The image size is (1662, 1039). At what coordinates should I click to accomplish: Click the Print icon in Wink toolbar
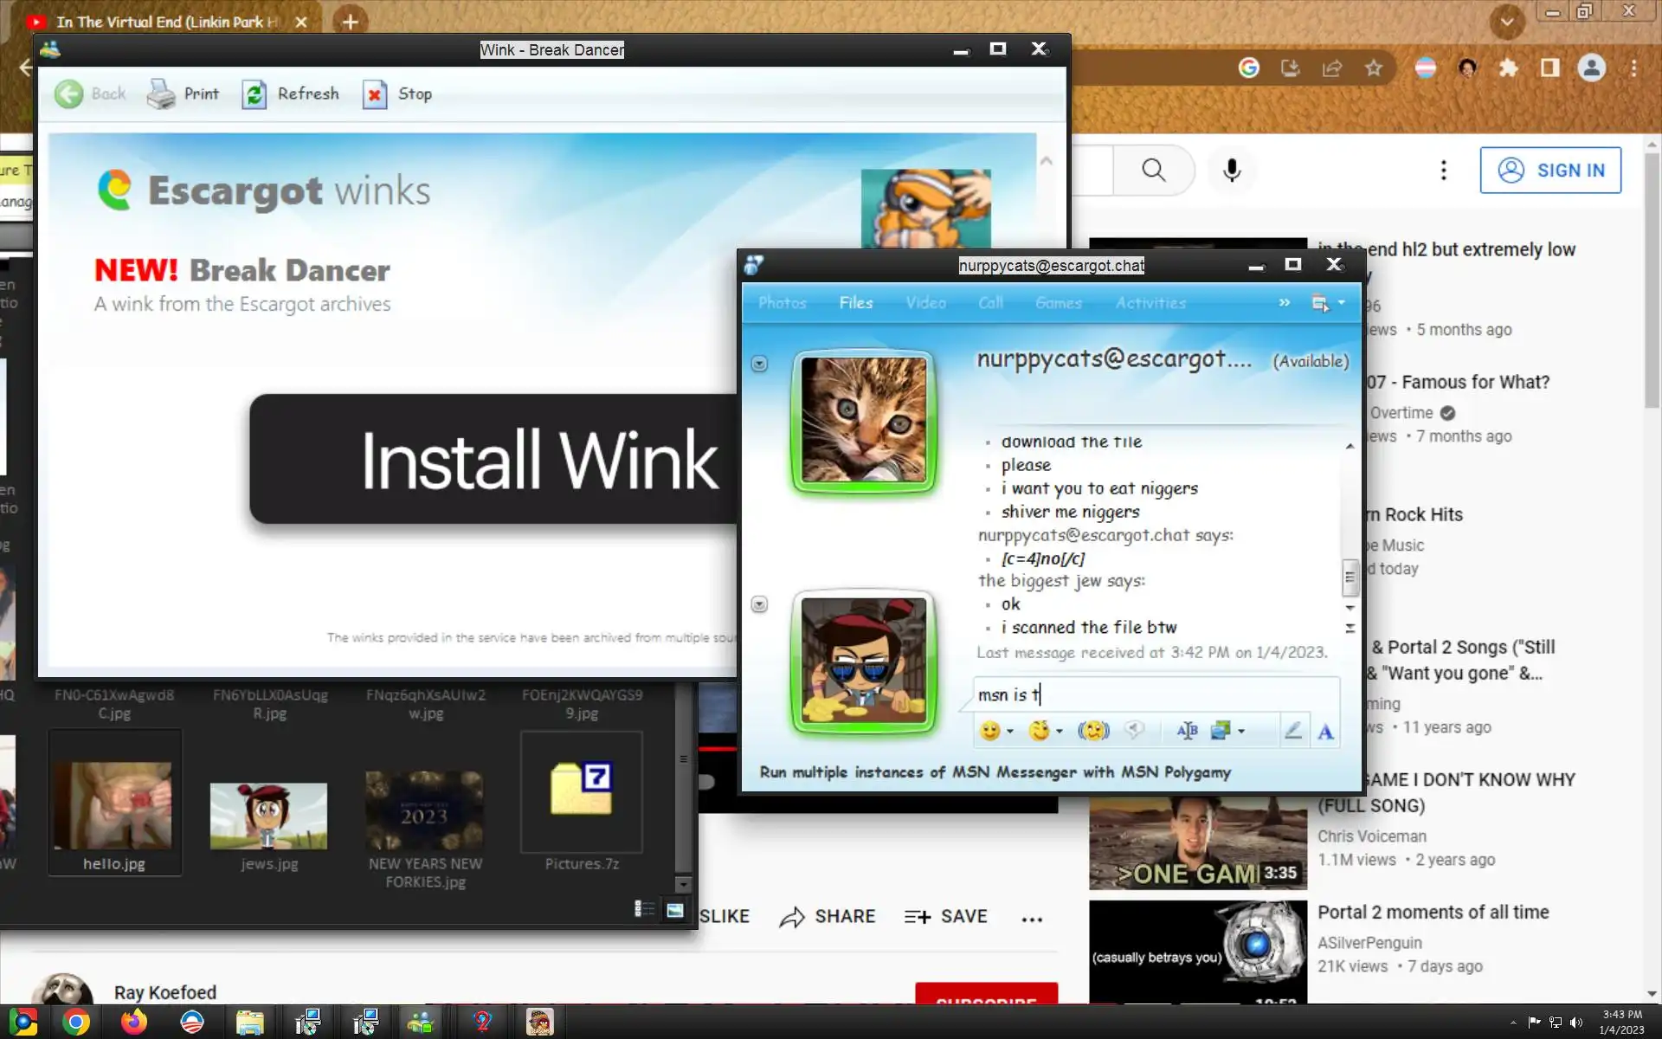click(161, 94)
